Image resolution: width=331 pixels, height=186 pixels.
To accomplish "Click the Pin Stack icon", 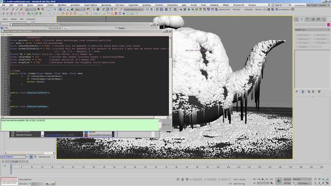I will [296, 92].
